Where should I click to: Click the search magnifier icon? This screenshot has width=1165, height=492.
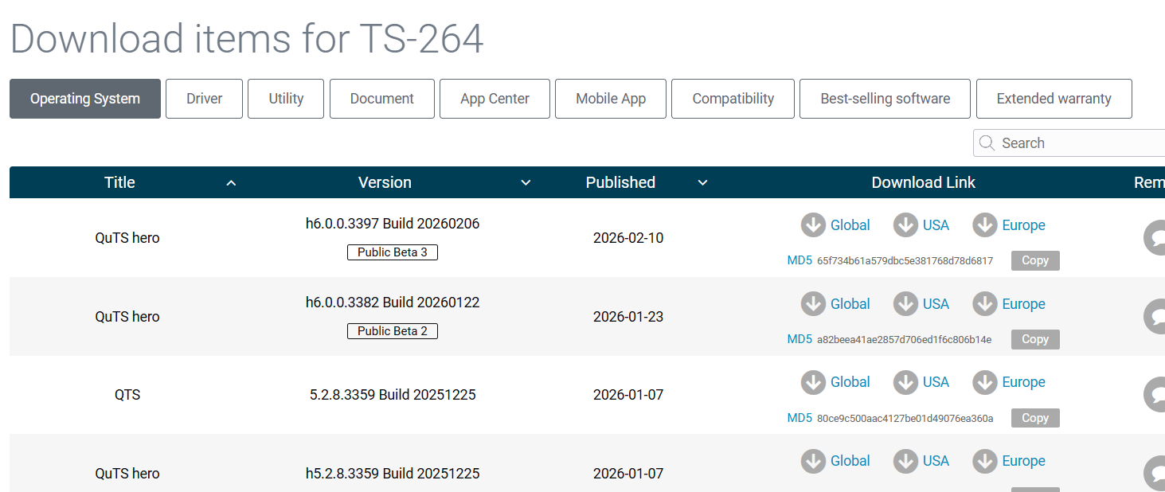987,143
